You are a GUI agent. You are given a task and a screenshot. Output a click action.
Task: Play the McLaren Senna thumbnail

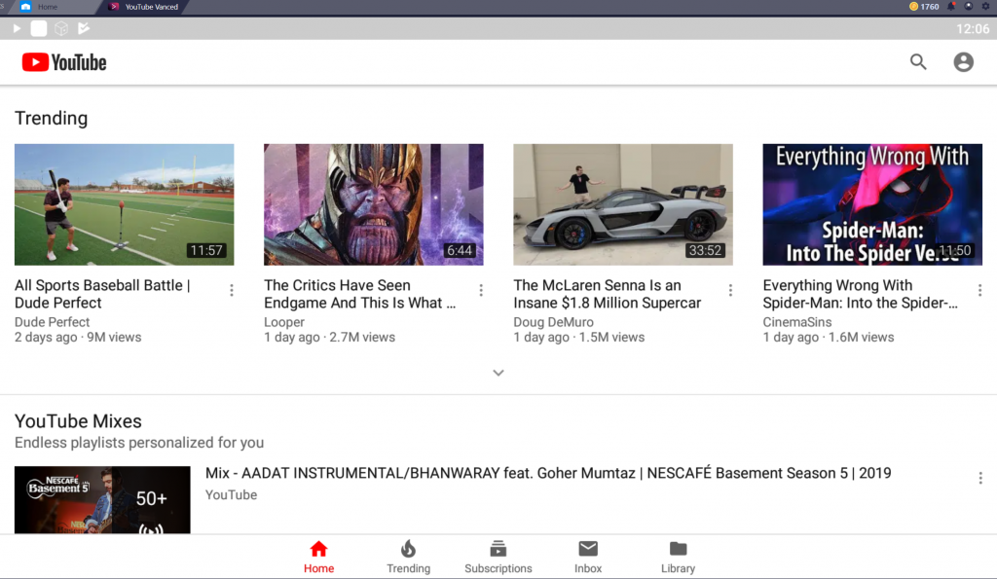coord(623,204)
